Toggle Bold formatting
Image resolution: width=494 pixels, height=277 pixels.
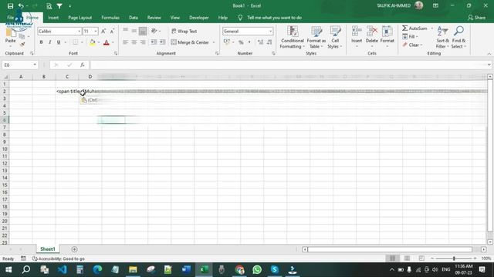41,42
